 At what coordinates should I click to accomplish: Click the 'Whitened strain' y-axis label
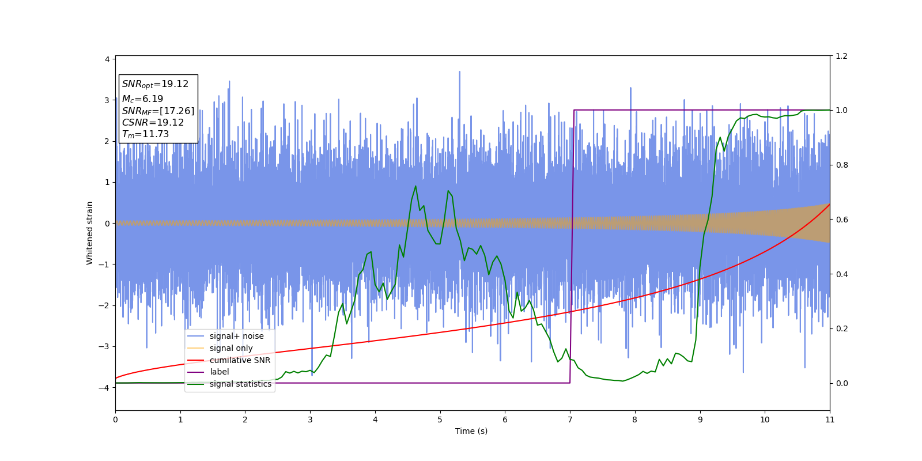(90, 233)
